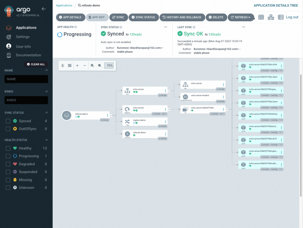Click the echo-server service network icon
Screen dimensions: 303x228
(x=127, y=91)
